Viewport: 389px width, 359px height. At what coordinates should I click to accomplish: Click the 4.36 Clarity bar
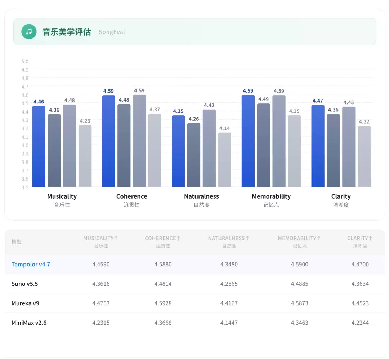333,150
